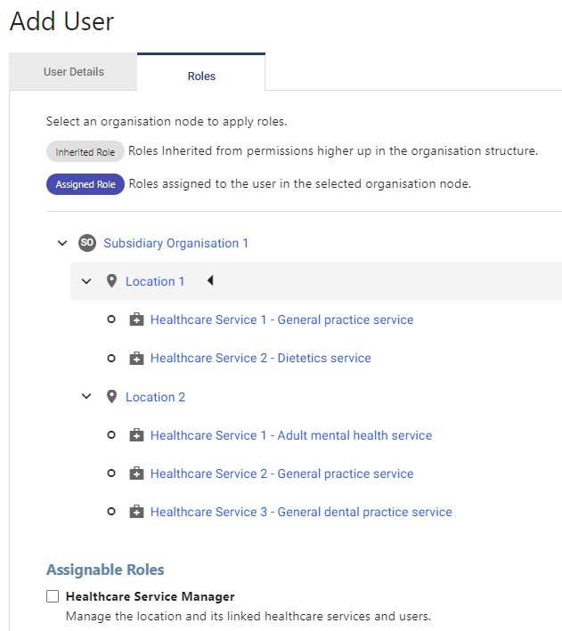Screen dimensions: 562x631
Task: Click the circle bullet beside Location 1 Healthcare Service 1
Action: [x=111, y=320]
